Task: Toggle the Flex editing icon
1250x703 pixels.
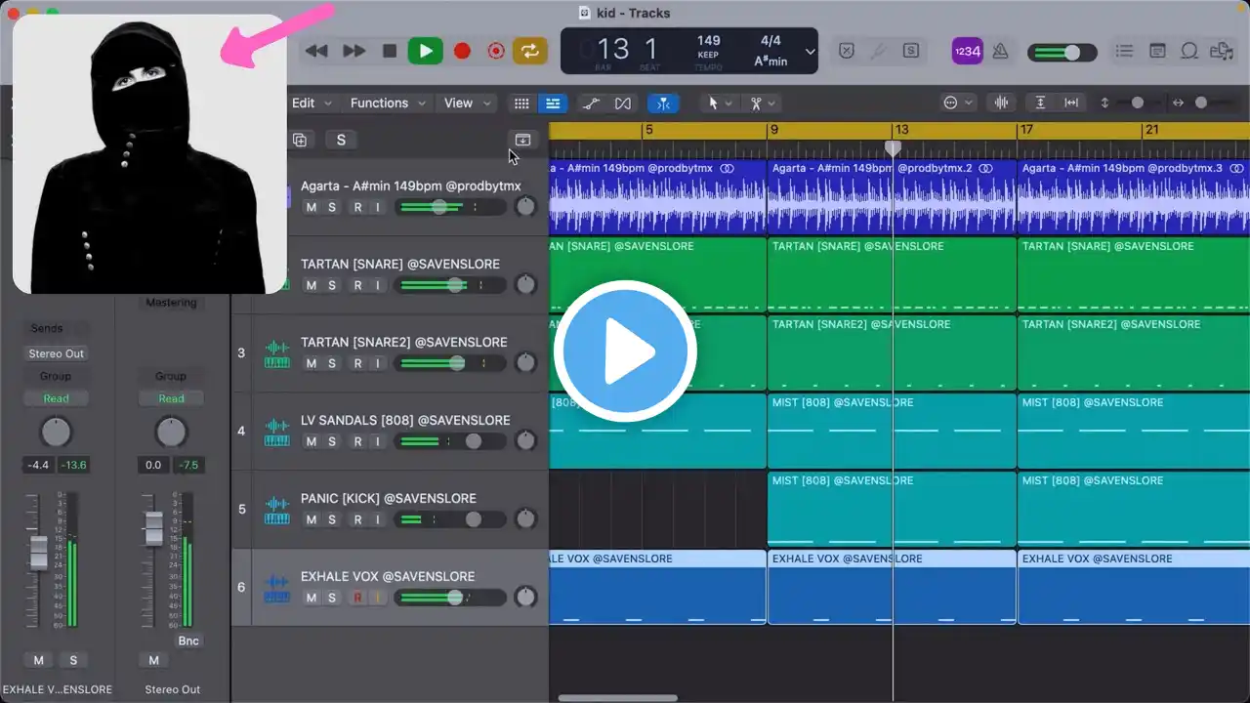Action: point(622,103)
